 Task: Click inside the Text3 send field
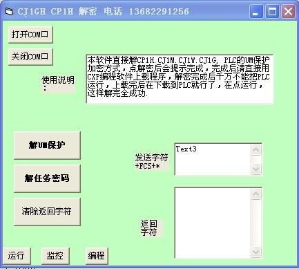(x=213, y=159)
